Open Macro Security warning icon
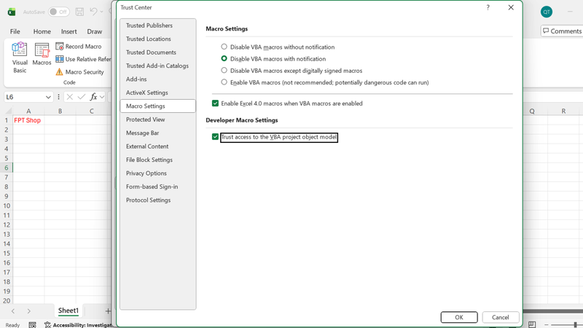Image resolution: width=583 pixels, height=328 pixels. click(59, 71)
